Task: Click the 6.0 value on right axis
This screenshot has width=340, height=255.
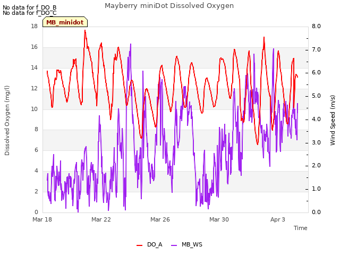Action: coord(316,73)
